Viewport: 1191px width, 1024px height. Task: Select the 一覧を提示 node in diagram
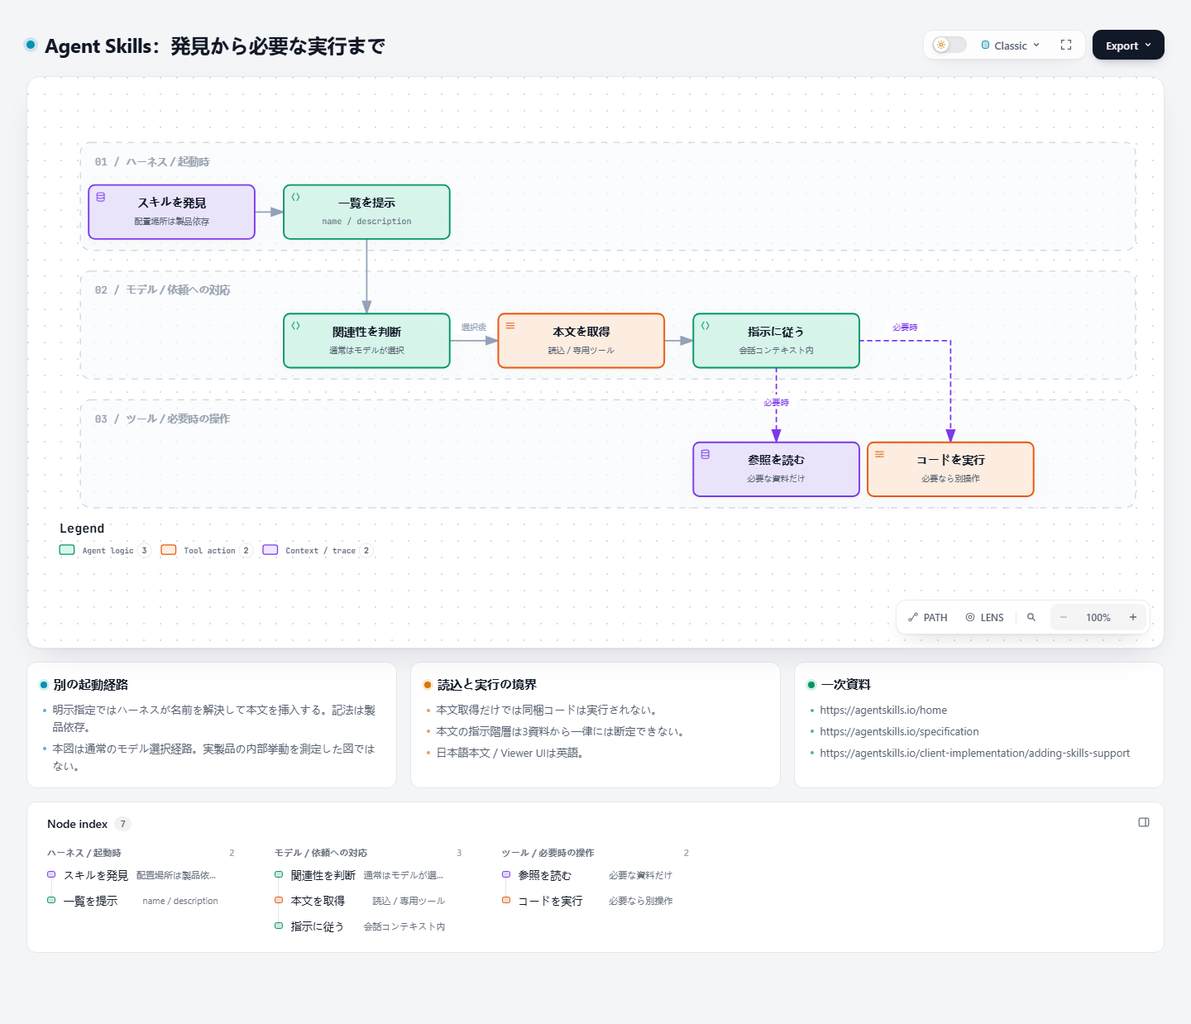coord(366,212)
